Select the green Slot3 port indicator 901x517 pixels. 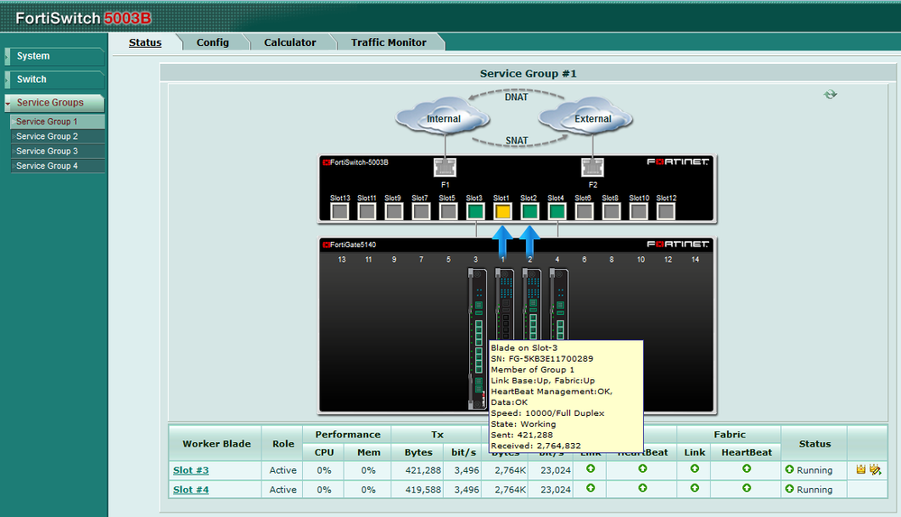click(475, 212)
